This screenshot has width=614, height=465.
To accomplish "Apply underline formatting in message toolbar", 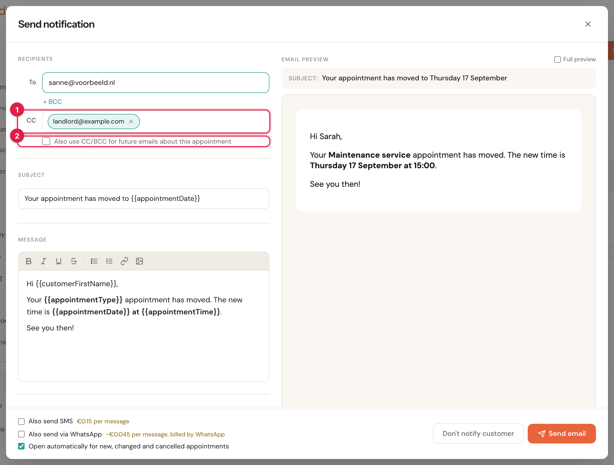I will click(59, 261).
